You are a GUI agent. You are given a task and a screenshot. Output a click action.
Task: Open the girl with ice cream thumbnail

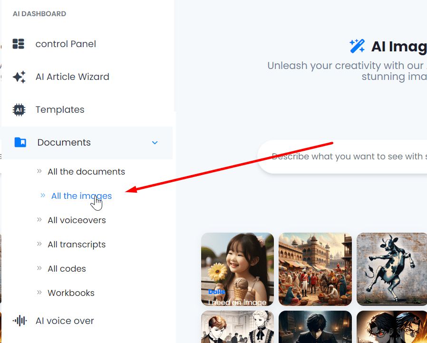(x=237, y=269)
